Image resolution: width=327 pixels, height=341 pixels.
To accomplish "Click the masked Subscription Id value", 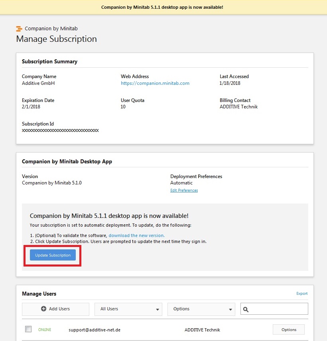I will click(60, 131).
